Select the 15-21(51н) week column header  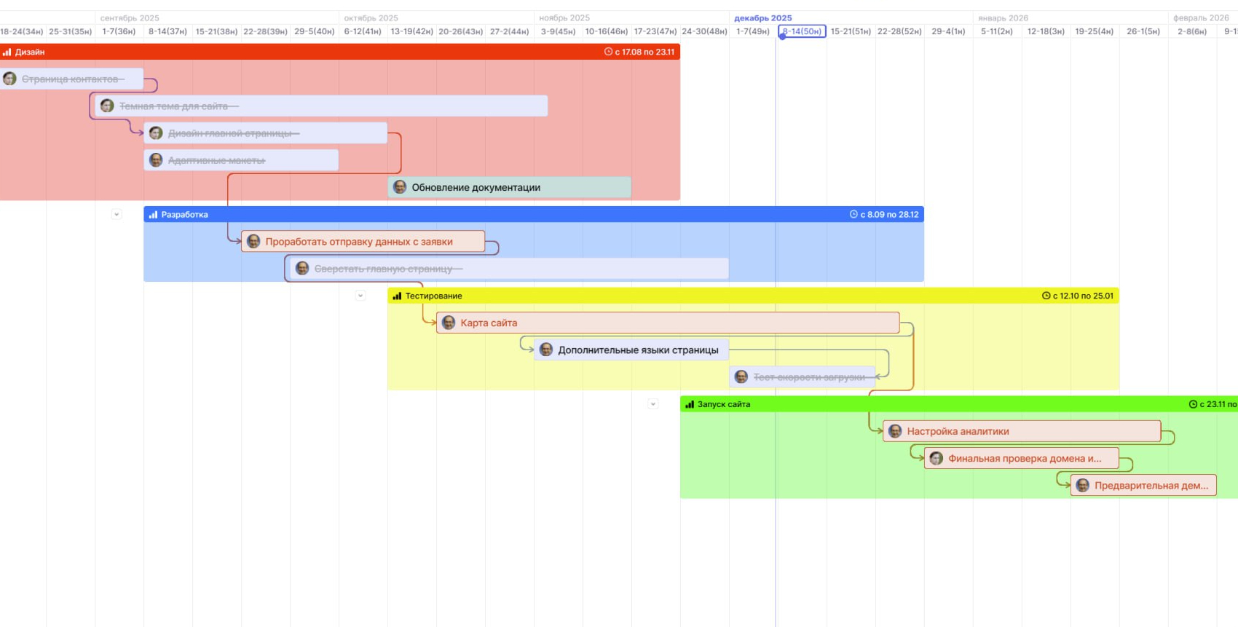(x=851, y=31)
